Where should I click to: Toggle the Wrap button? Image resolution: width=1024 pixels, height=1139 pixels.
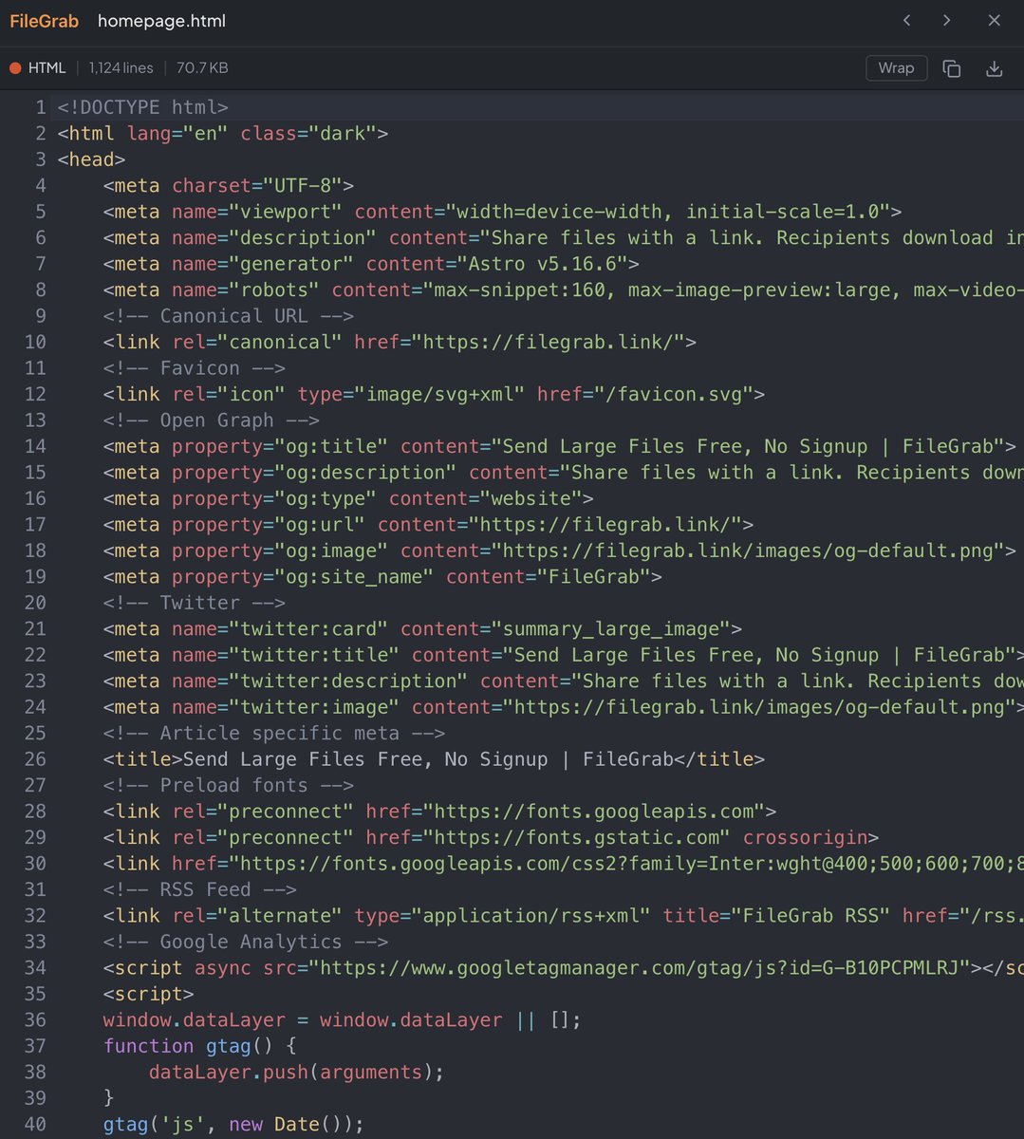[896, 67]
